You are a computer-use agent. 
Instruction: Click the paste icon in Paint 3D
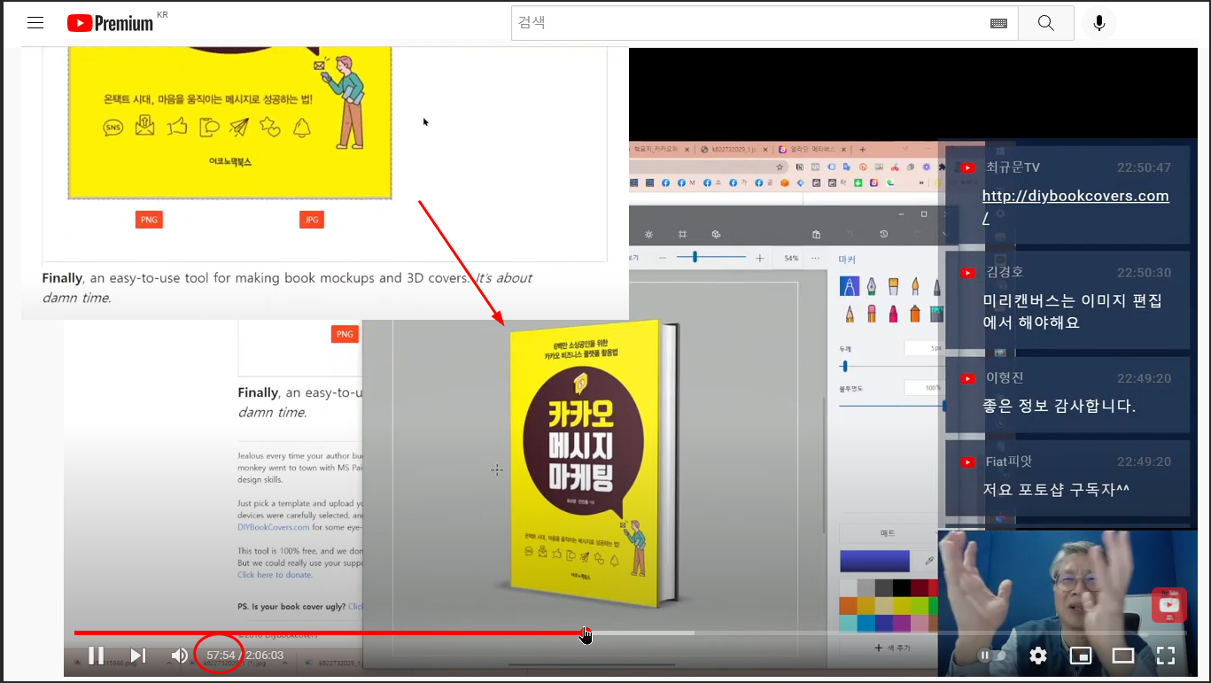(x=816, y=234)
